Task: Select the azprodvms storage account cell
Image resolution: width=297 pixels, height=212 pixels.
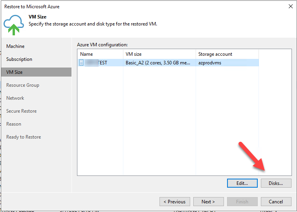Action: 227,63
